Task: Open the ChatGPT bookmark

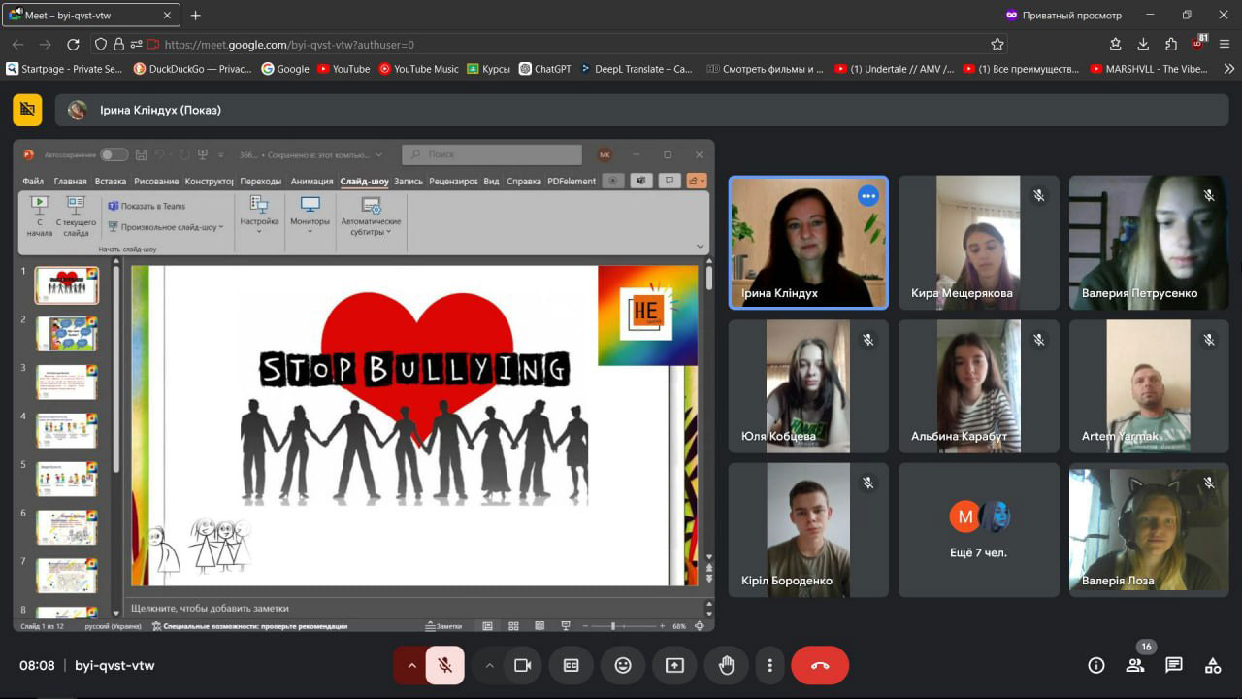Action: pos(545,69)
